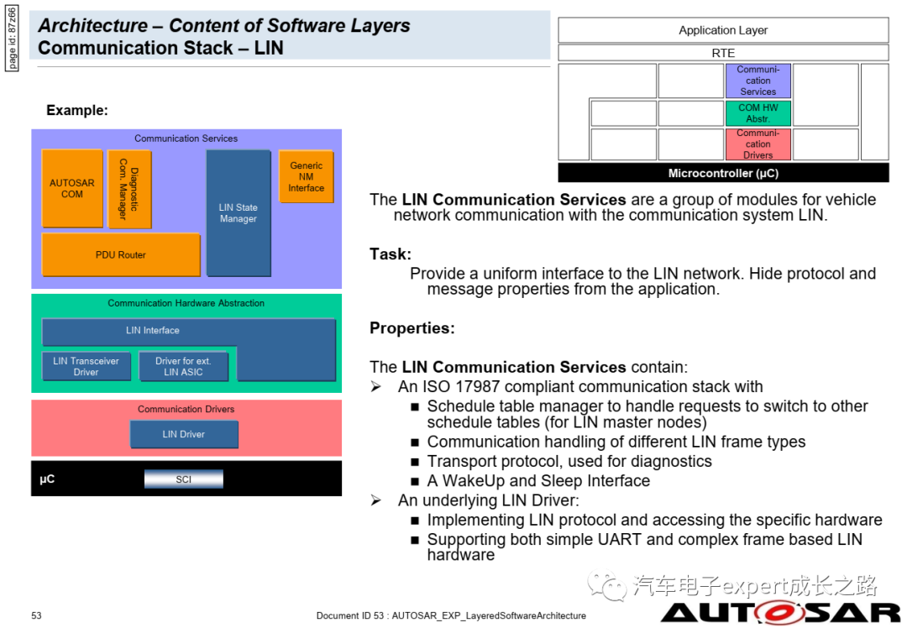Click the WeChat watermark icon
This screenshot has height=628, width=907.
pos(606,586)
